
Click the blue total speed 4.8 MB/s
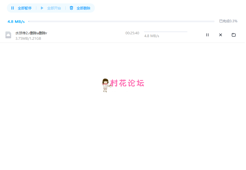tap(16, 22)
